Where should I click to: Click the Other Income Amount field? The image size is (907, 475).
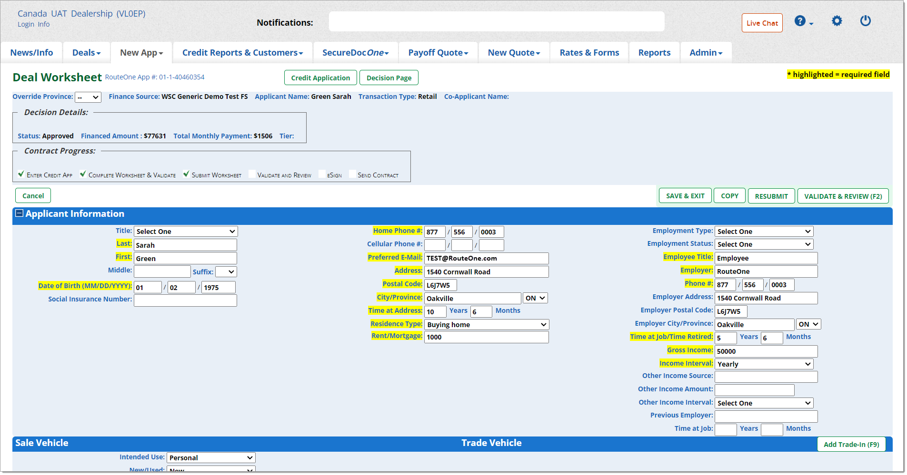click(755, 390)
